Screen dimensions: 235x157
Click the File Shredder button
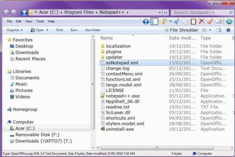tap(181, 30)
